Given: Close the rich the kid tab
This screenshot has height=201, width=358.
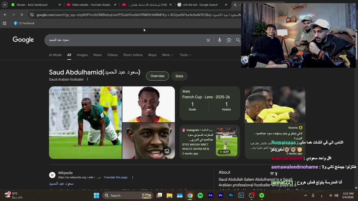Looking at the screenshot, I should click(x=226, y=5).
